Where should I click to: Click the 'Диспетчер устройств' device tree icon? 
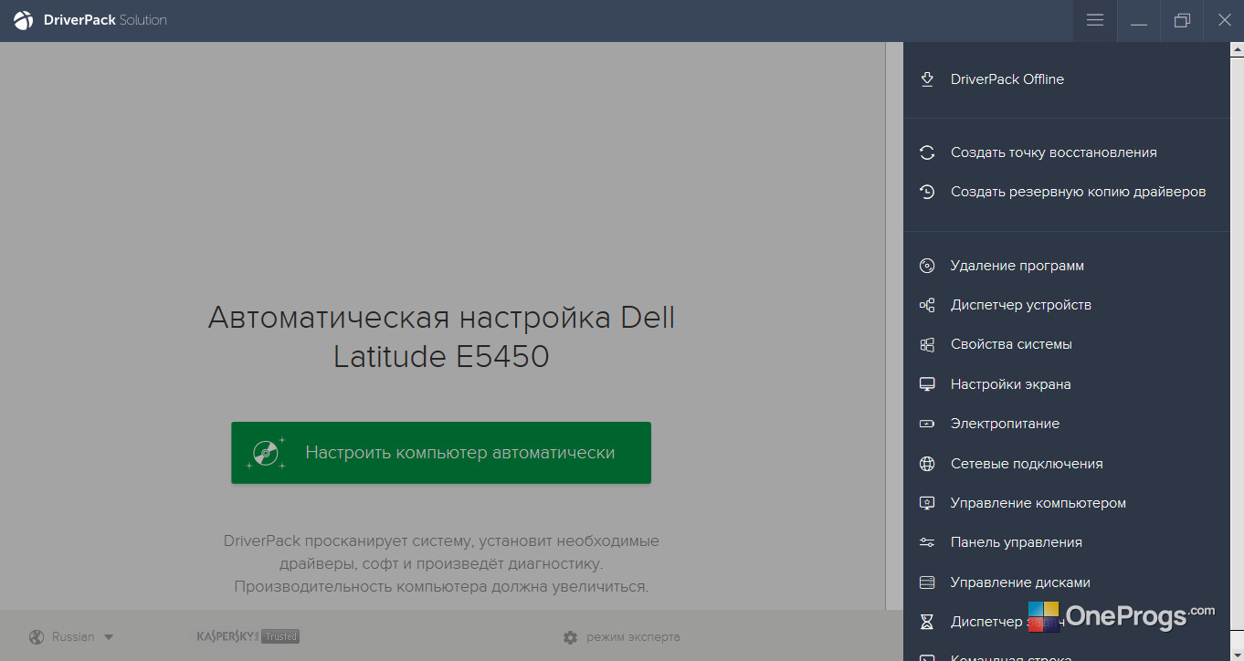coord(927,305)
